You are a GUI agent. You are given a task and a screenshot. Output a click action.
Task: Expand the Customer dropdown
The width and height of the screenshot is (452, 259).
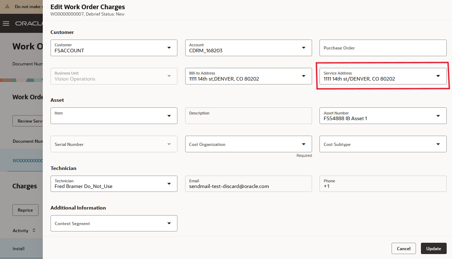pyautogui.click(x=169, y=48)
